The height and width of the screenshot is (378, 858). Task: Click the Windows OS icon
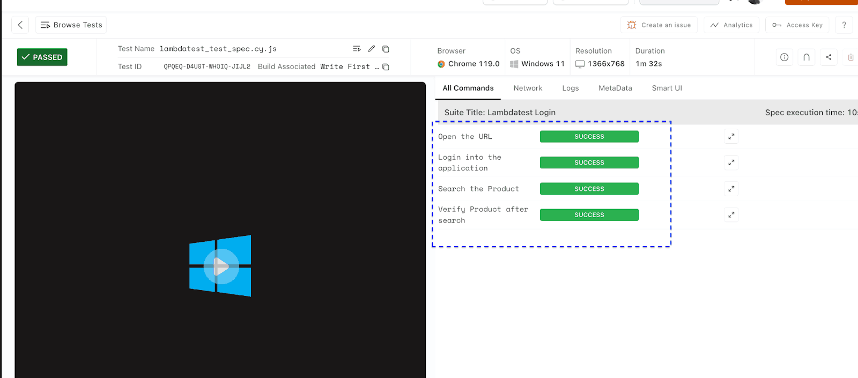[514, 64]
